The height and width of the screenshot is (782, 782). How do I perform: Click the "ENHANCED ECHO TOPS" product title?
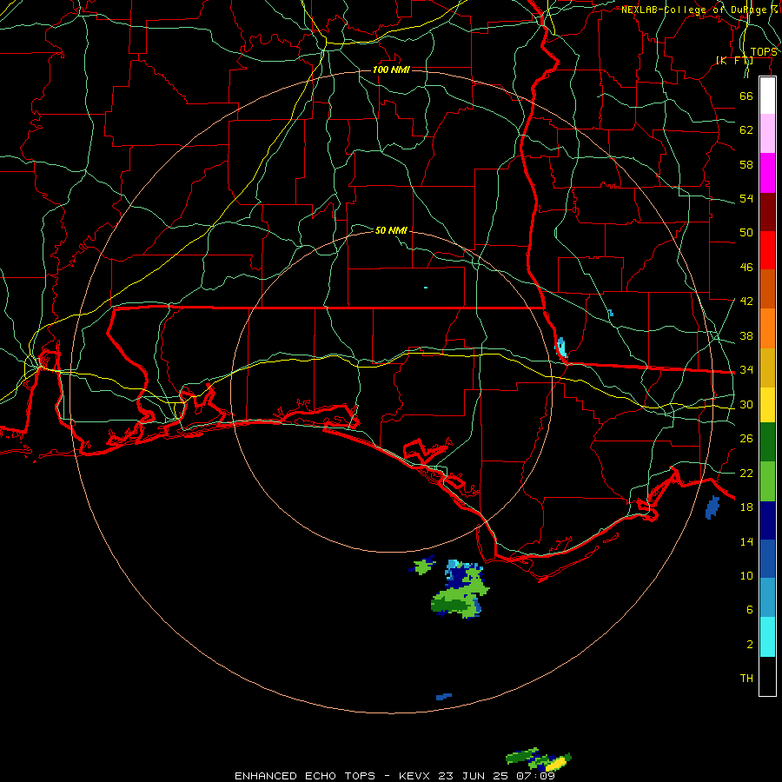point(305,776)
